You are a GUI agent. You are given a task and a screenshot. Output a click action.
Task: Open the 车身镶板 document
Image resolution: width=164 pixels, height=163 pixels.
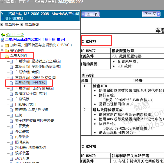click(22, 99)
